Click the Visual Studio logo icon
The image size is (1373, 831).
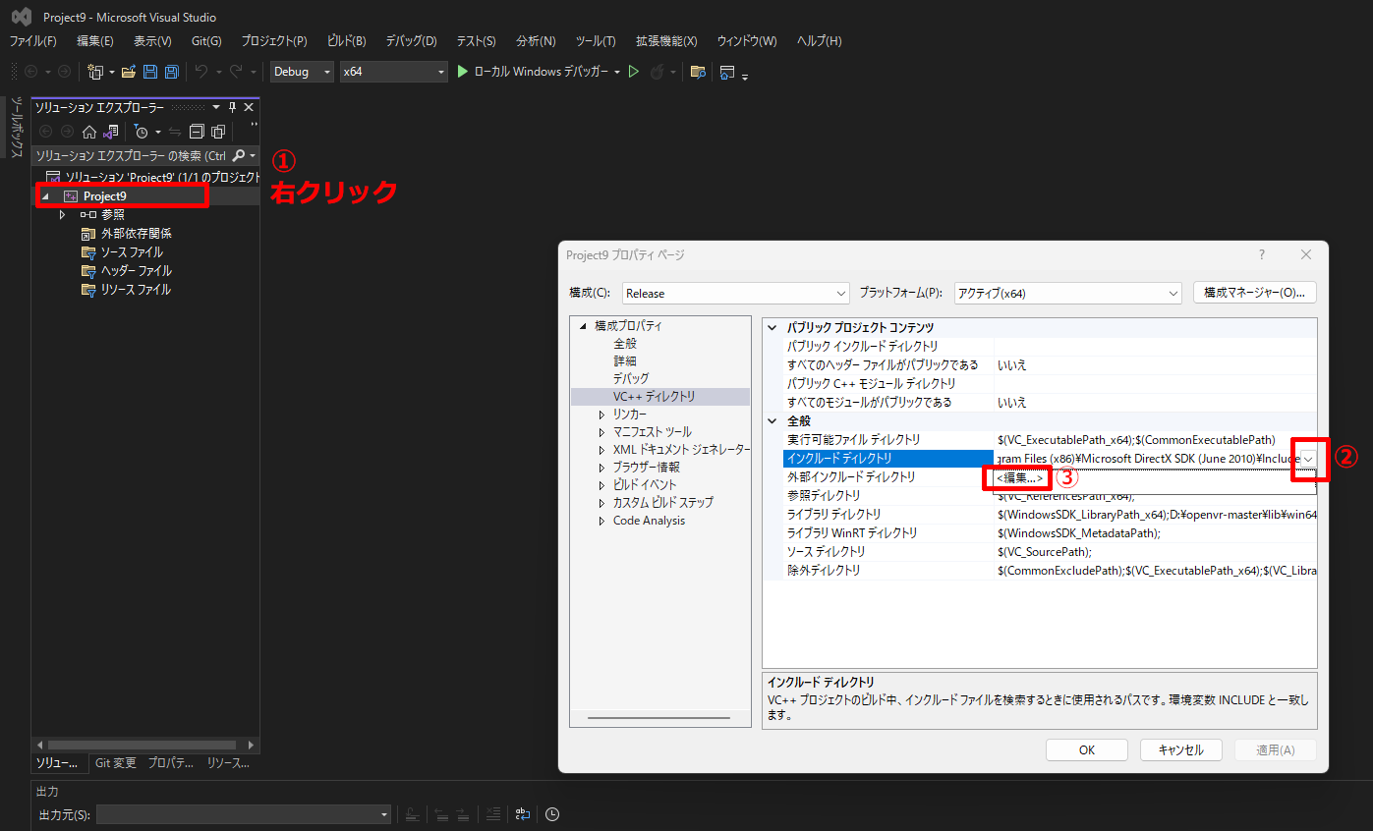click(x=21, y=17)
